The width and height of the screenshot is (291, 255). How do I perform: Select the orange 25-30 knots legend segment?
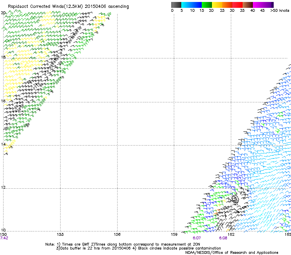pos(227,5)
